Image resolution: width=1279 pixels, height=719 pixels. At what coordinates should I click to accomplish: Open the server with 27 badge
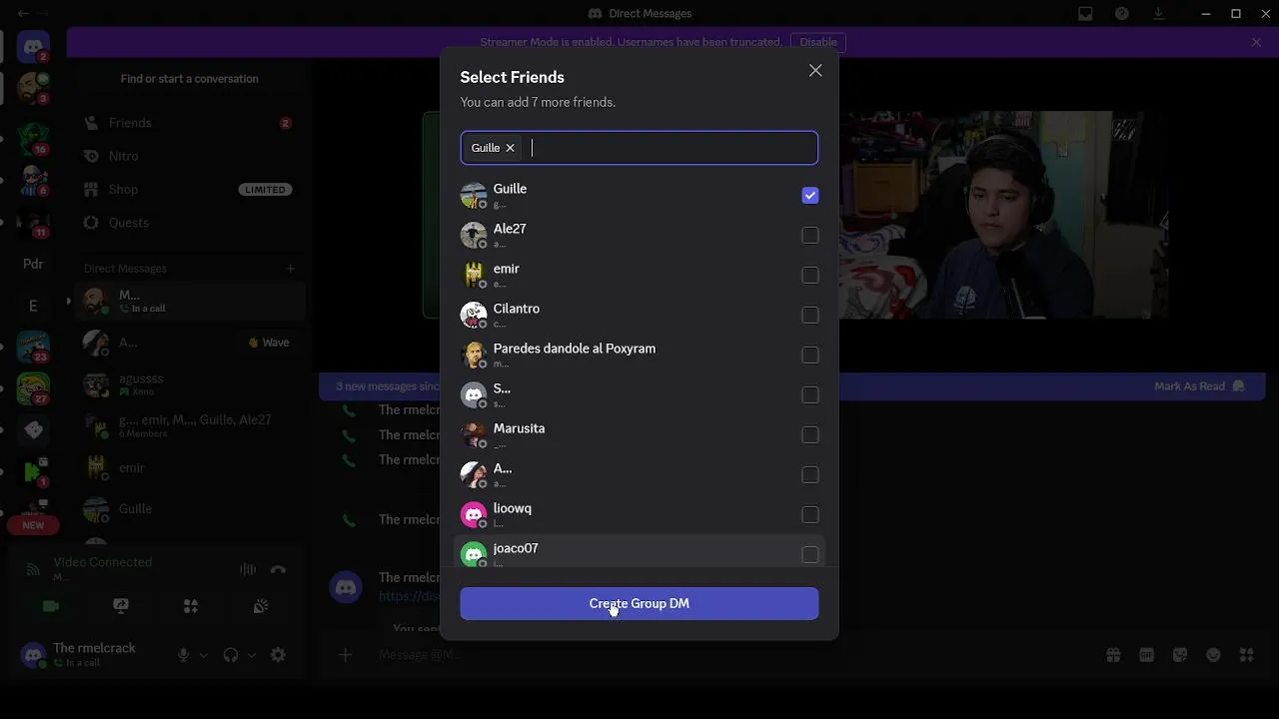pos(33,387)
